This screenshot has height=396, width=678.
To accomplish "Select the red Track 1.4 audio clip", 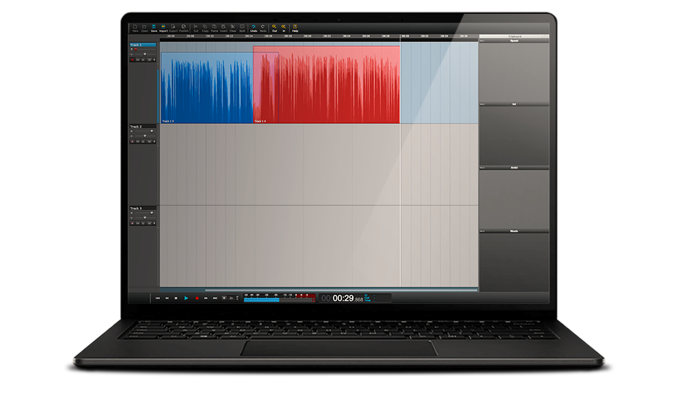I will [x=326, y=86].
